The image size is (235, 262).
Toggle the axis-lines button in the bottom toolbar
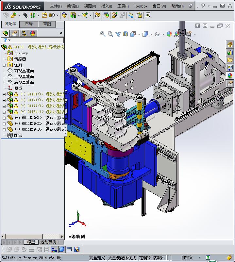tap(54, 250)
